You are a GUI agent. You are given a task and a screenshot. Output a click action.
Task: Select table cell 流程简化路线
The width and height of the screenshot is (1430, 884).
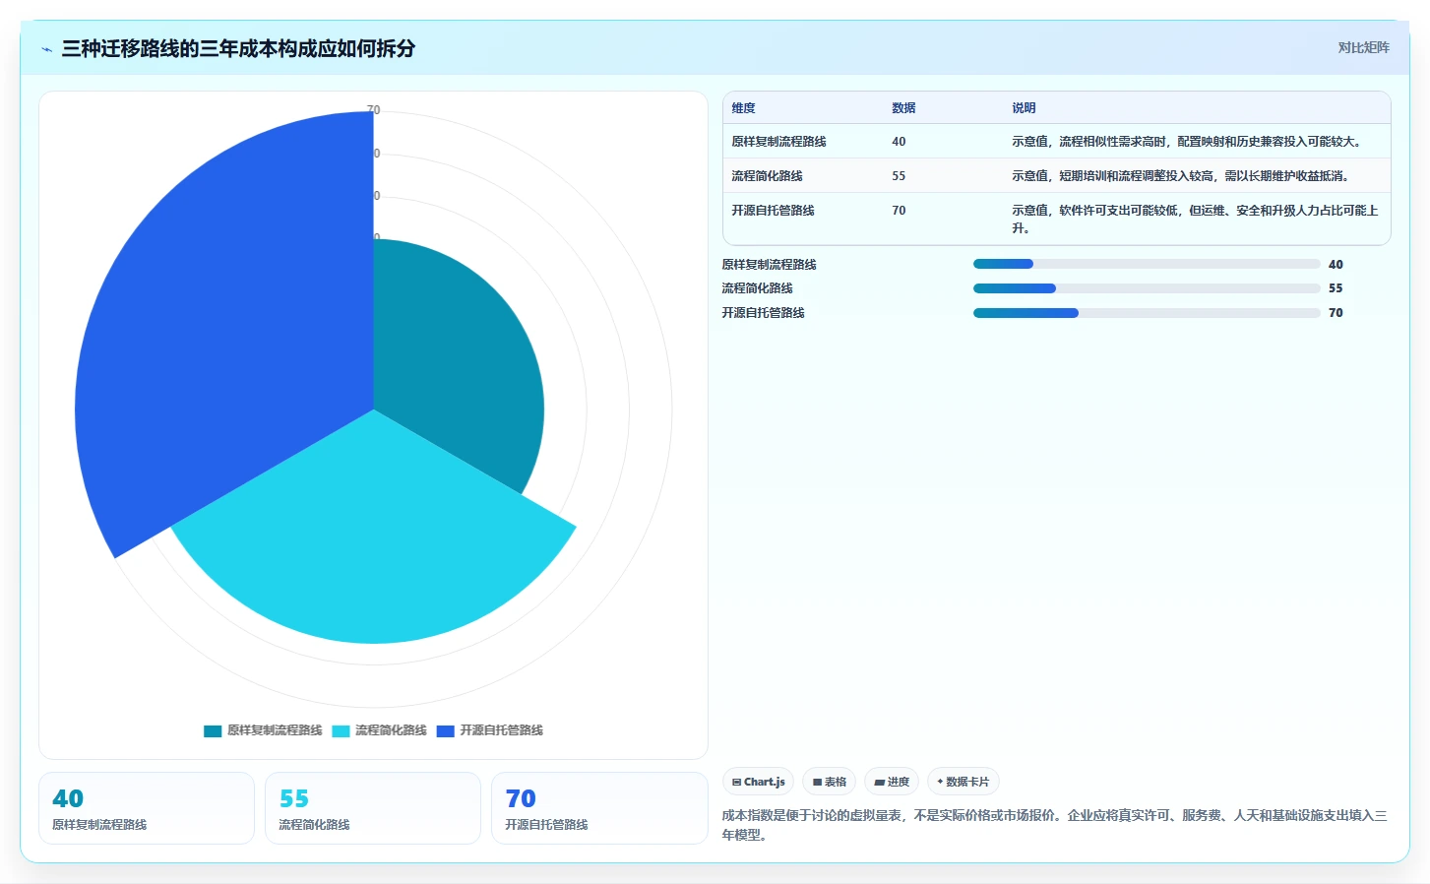(767, 176)
